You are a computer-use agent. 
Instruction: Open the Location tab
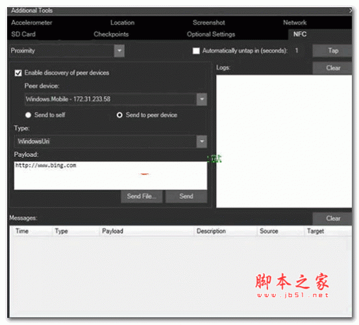122,23
